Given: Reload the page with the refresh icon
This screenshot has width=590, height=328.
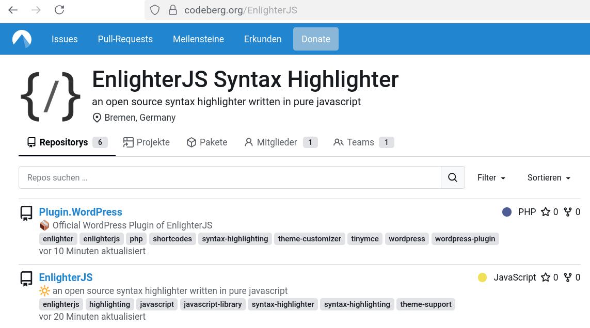Looking at the screenshot, I should coord(59,10).
